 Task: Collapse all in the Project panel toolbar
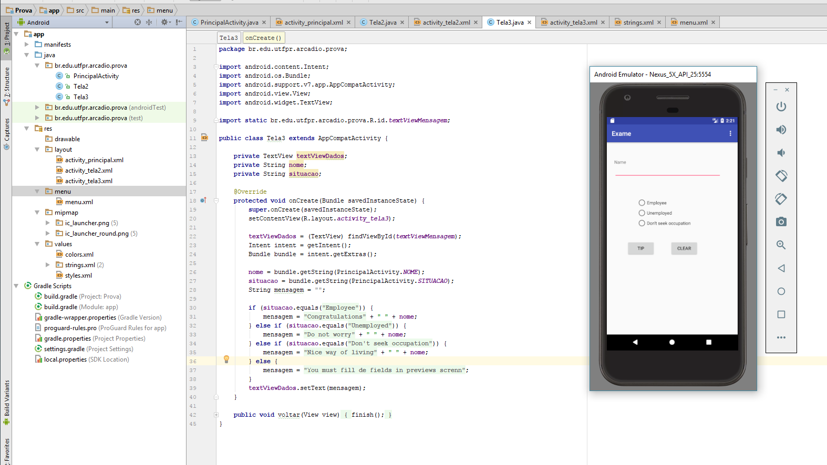coord(149,22)
